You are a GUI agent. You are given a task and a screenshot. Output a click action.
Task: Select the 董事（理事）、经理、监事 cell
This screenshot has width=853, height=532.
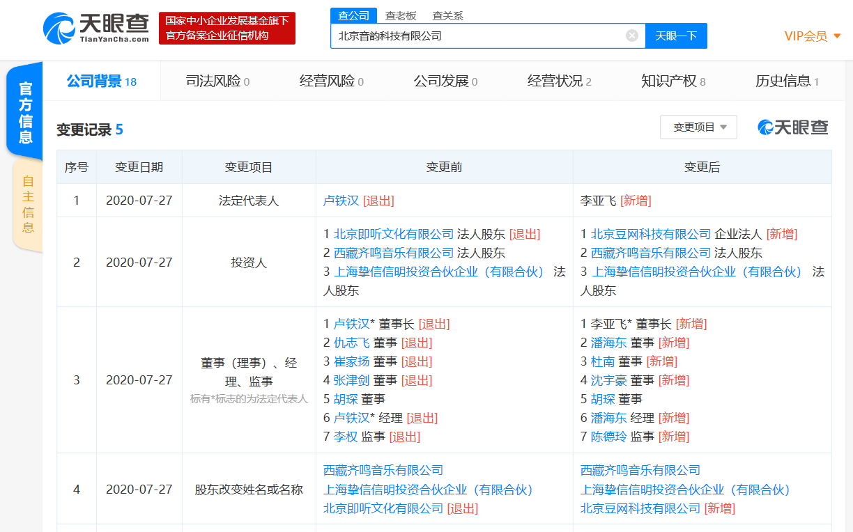click(x=249, y=380)
